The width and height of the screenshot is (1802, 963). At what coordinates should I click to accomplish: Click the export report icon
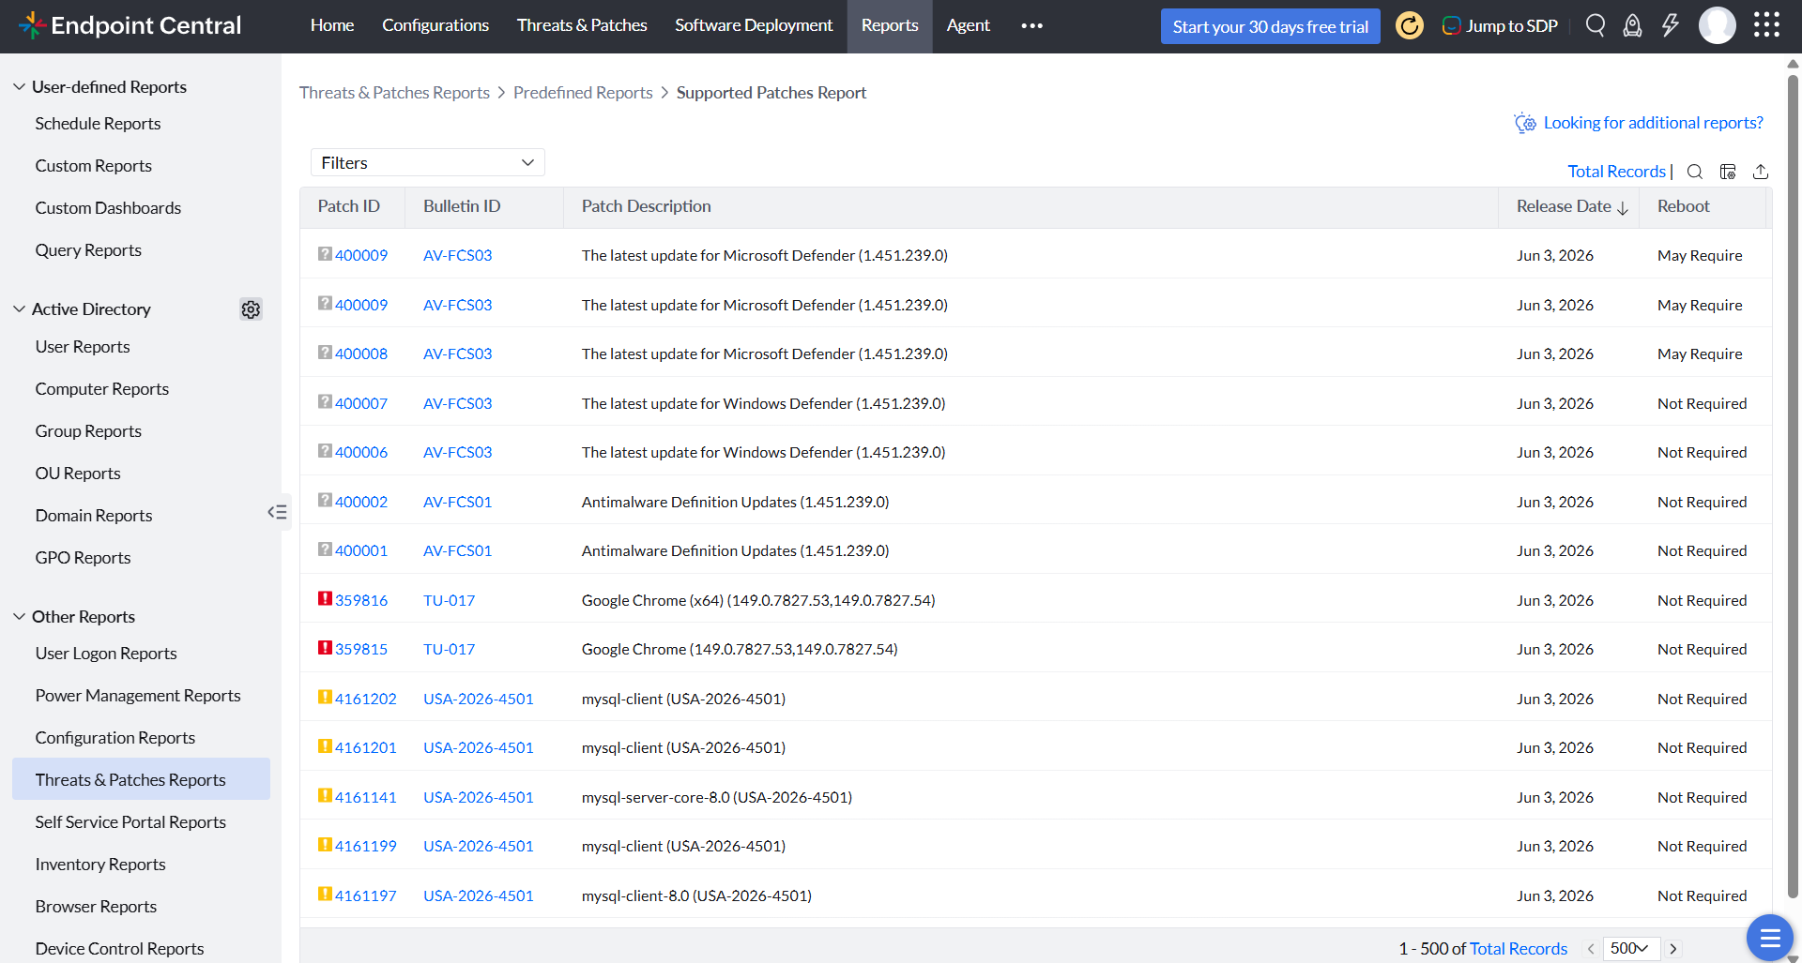click(1761, 172)
